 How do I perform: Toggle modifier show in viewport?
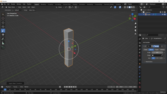pos(156,46)
